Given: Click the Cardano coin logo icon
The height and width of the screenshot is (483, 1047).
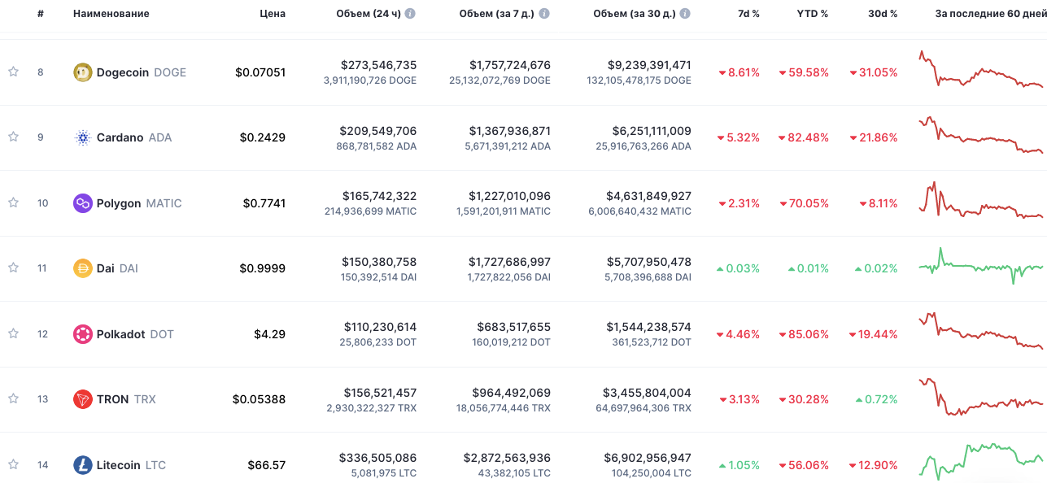Looking at the screenshot, I should click(83, 137).
